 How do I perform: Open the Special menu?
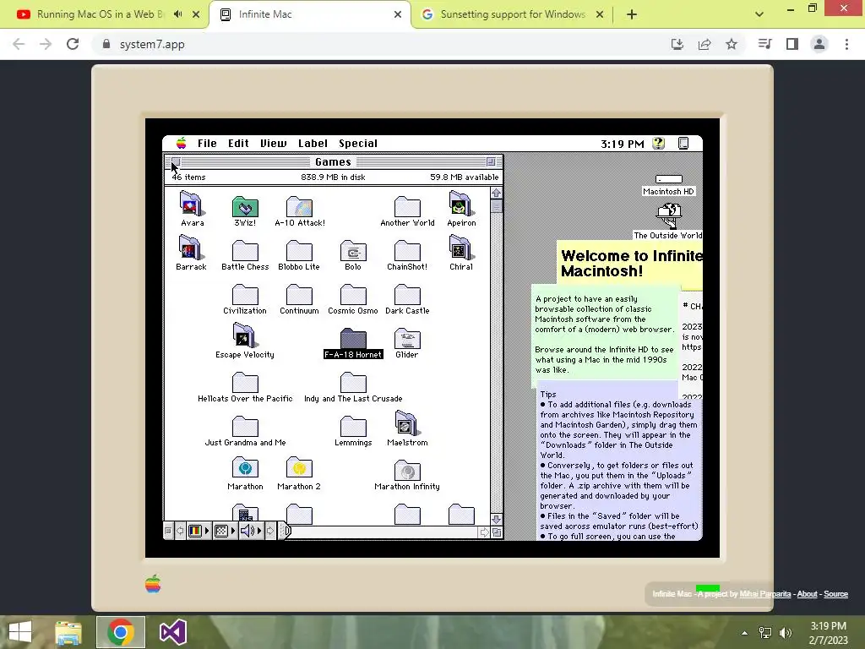358,144
